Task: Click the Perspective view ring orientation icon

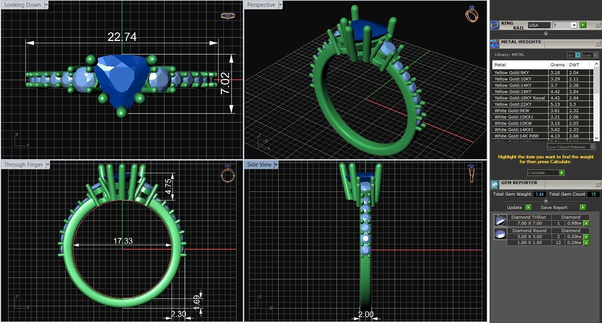Action: (x=472, y=14)
